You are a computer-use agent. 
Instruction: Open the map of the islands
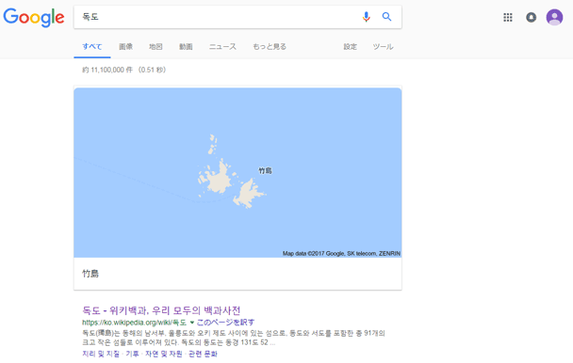[x=237, y=172]
